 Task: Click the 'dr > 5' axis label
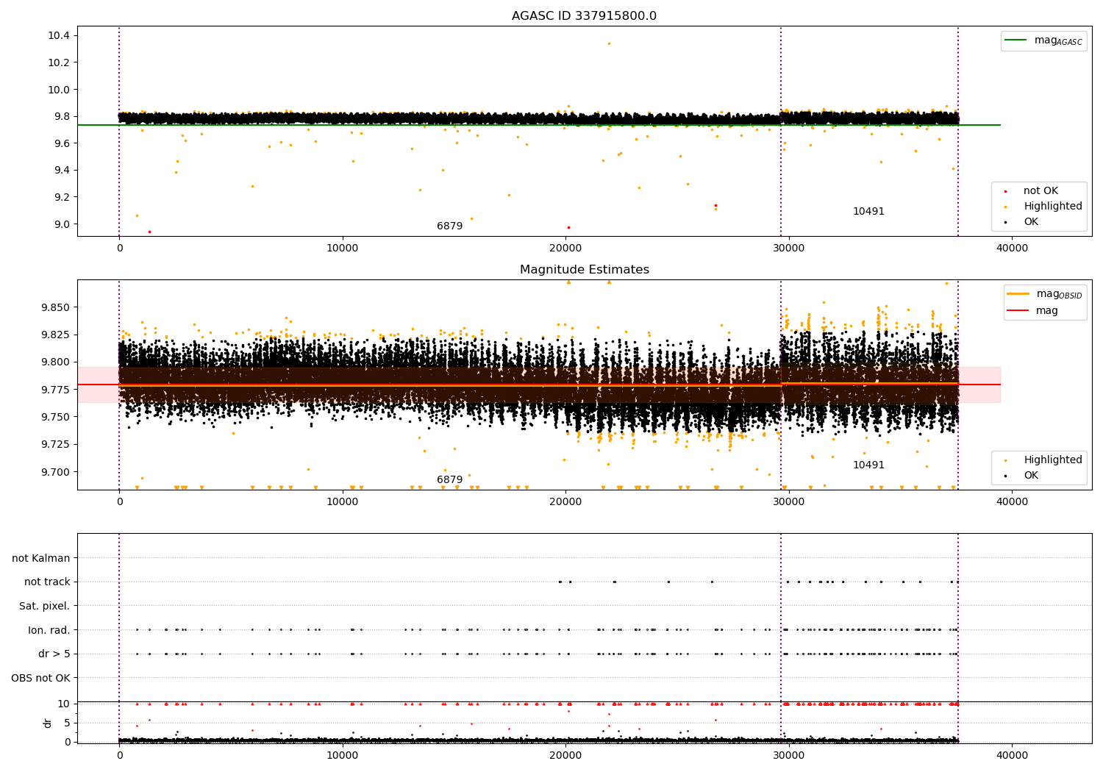[54, 654]
